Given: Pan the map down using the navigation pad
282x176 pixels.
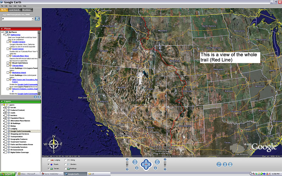Looking at the screenshot, I should coord(146,167).
